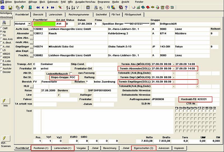Jump to last record with double-right arrows
Viewport: 224px width, 152px height.
53,8
